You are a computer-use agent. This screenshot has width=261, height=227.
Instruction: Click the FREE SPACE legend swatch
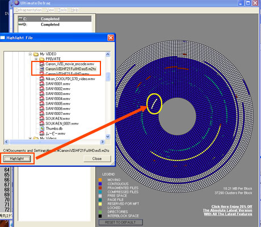pyautogui.click(x=100, y=196)
